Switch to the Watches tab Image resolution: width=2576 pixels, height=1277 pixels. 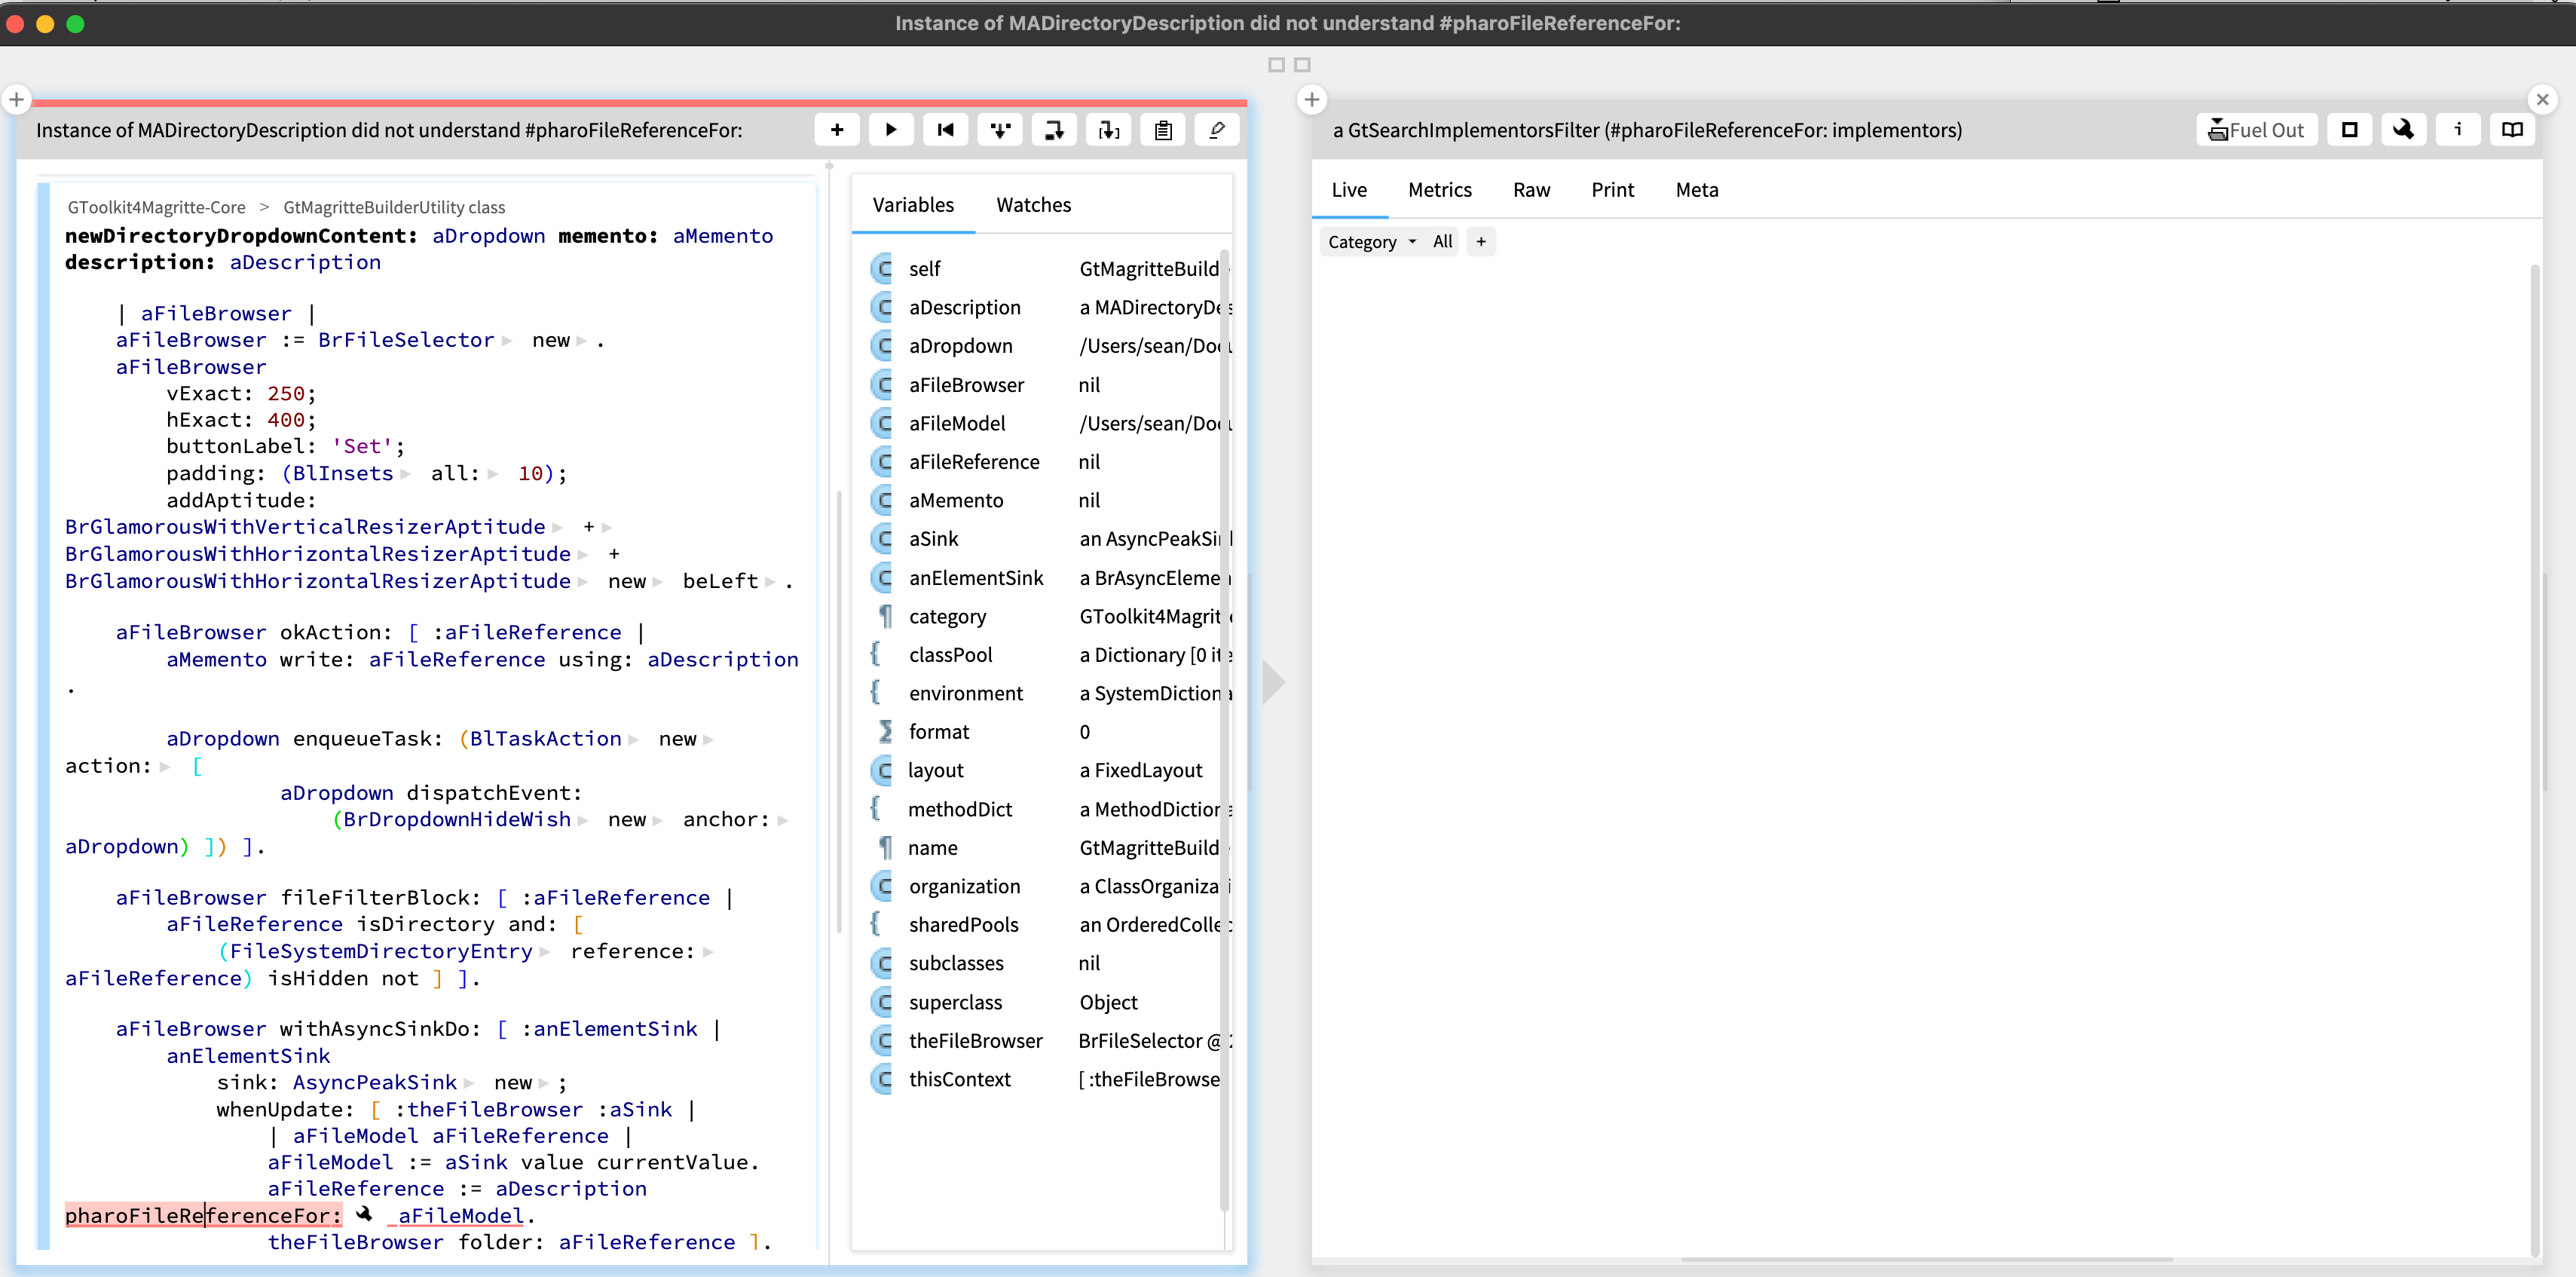[x=1033, y=204]
